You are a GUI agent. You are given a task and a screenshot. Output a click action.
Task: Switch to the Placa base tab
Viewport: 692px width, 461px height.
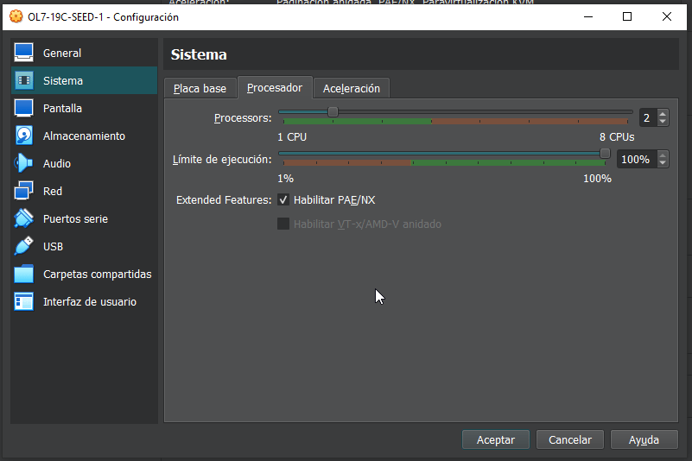click(x=200, y=88)
